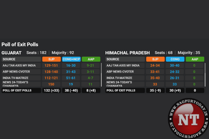Click Himachal CONG value 26-31
The image size is (209, 139).
click(x=175, y=78)
